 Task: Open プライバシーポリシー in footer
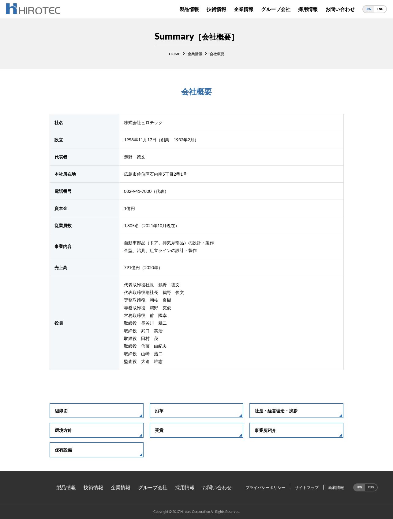tap(265, 488)
